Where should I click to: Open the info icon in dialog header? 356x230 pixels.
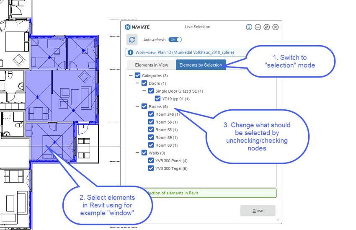(249, 27)
